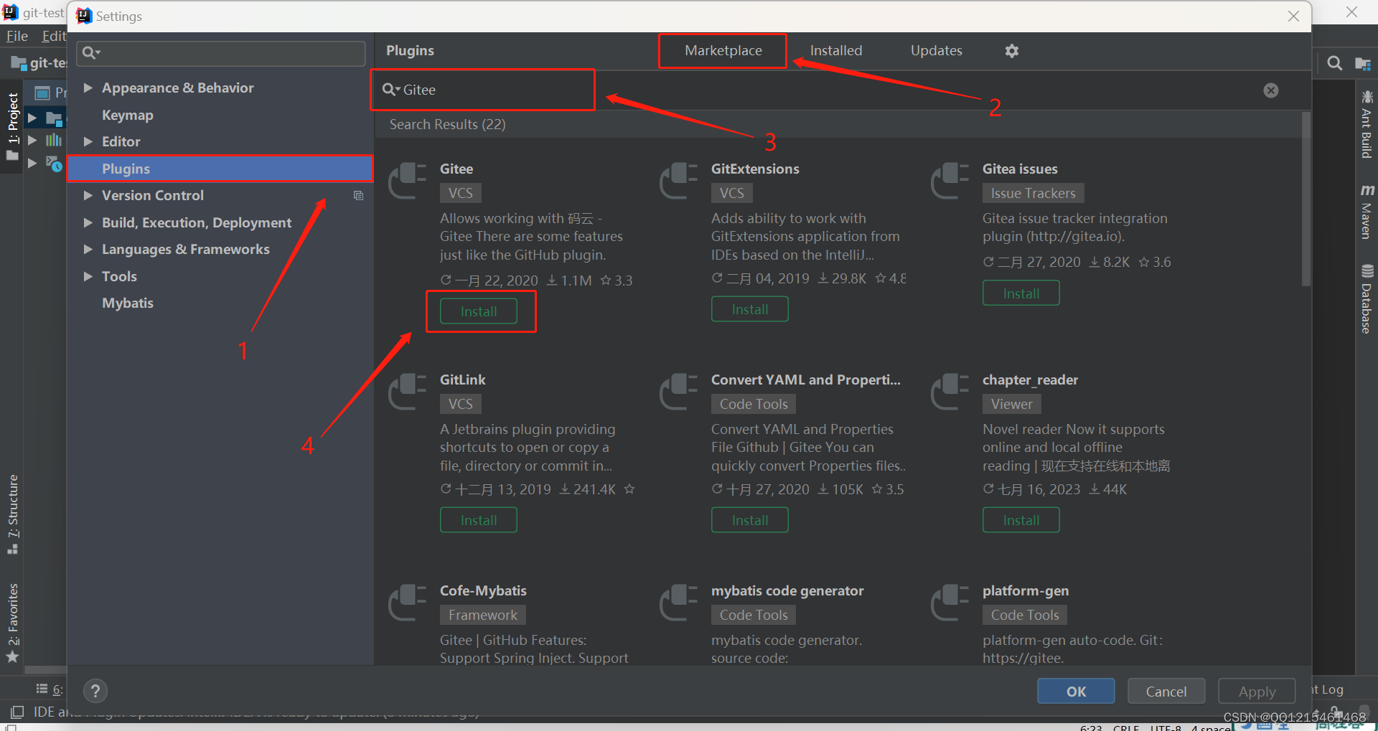
Task: Click the settings search magnifier icon
Action: pyautogui.click(x=90, y=52)
